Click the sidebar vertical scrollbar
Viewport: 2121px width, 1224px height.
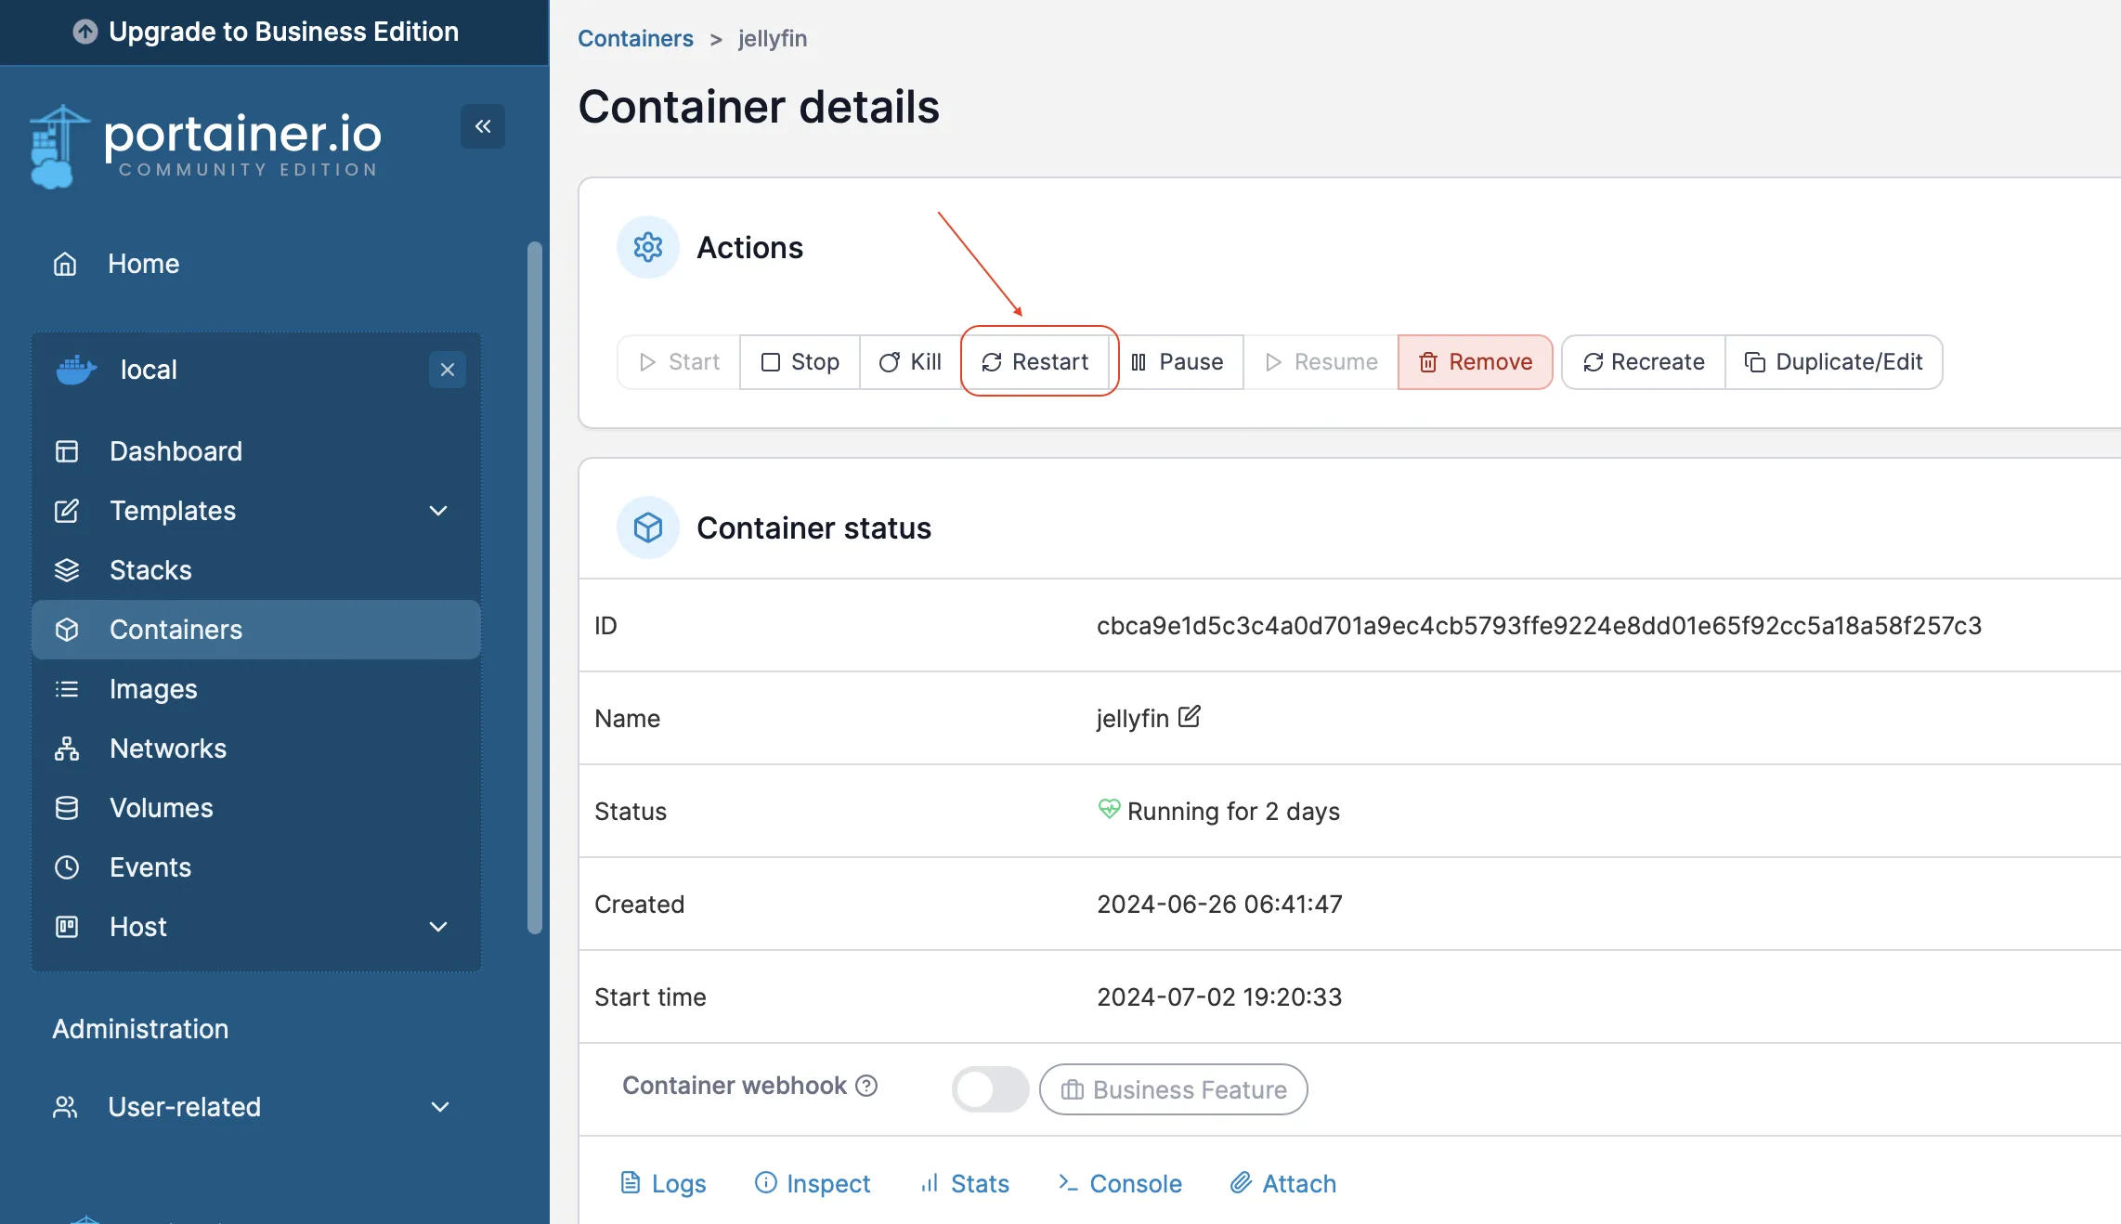(x=534, y=585)
